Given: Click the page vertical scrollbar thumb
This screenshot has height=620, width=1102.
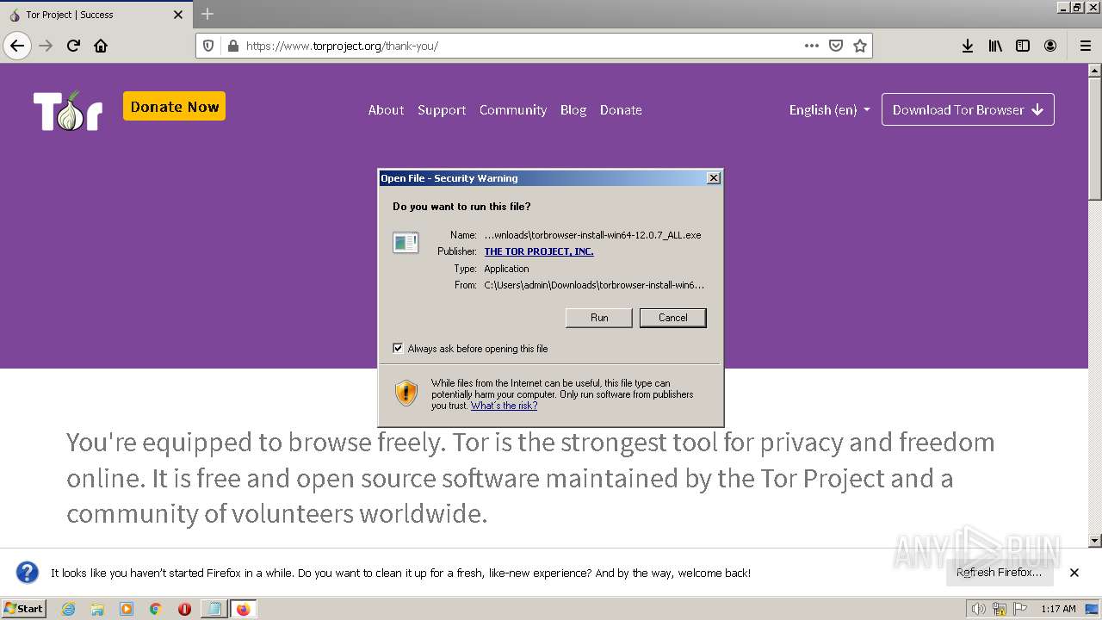Looking at the screenshot, I should pyautogui.click(x=1095, y=138).
